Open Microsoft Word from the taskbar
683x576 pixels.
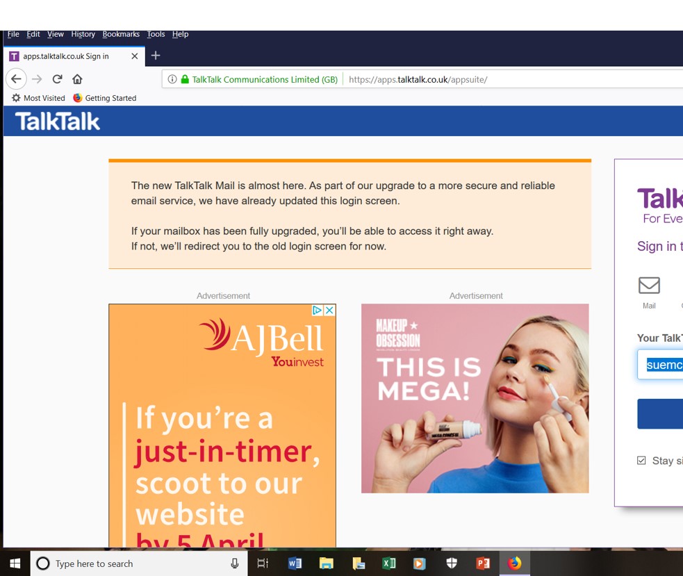pos(295,563)
